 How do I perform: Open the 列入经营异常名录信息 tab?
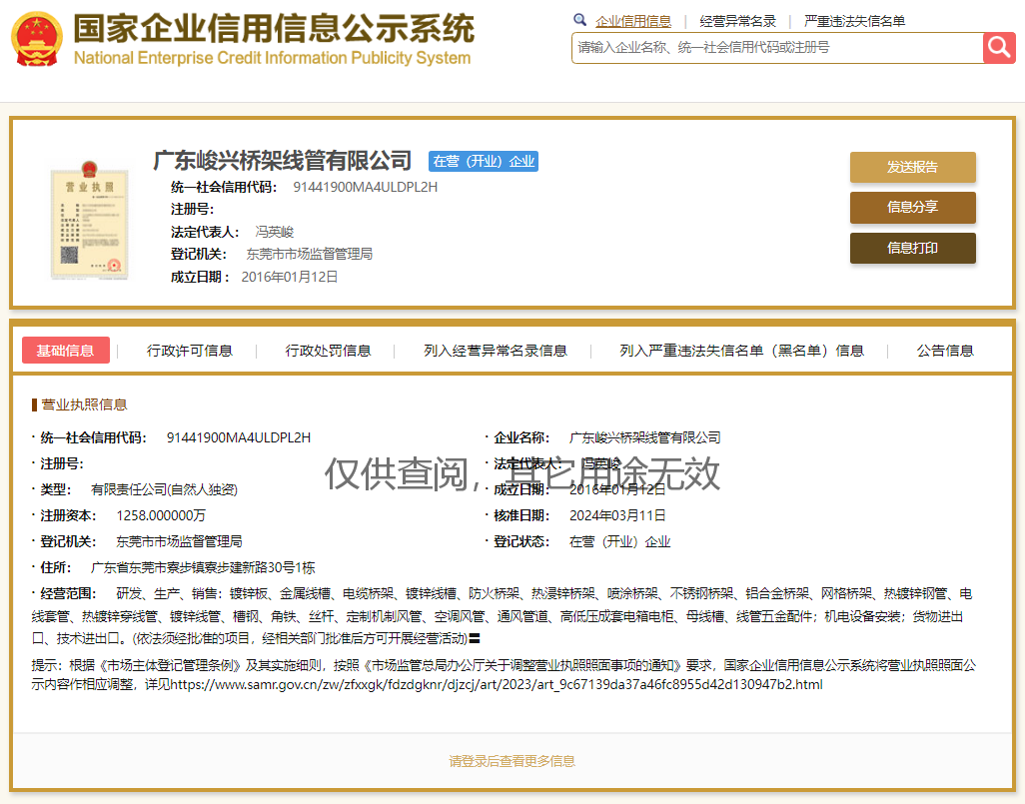[496, 351]
